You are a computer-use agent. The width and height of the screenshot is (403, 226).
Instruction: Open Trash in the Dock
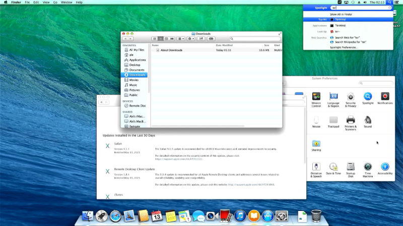[316, 216]
